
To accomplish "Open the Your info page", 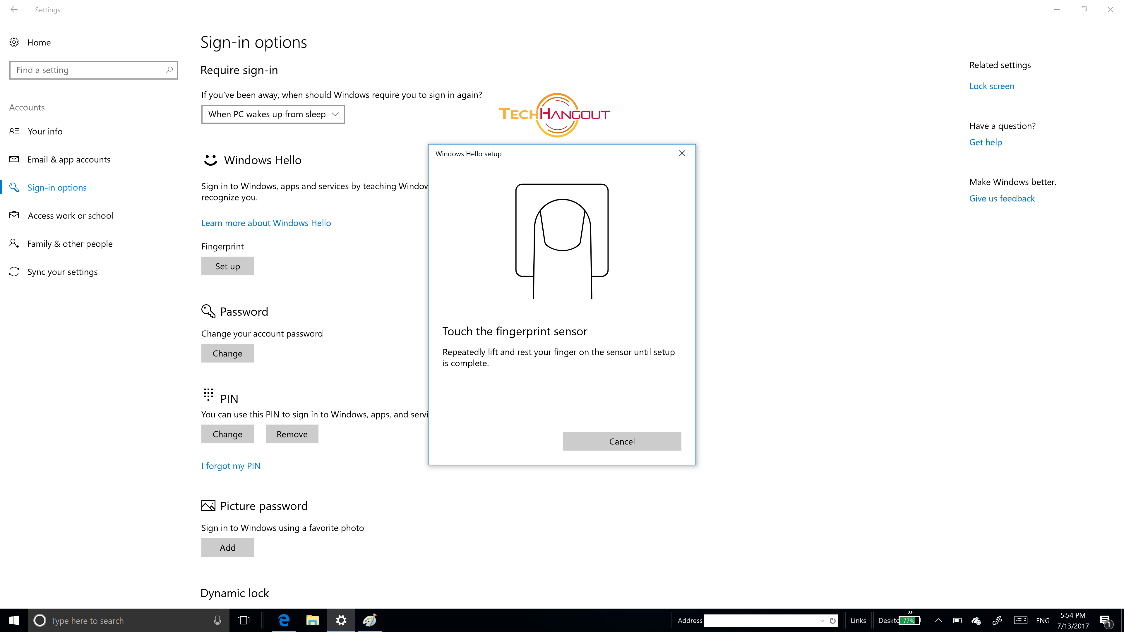I will pyautogui.click(x=45, y=131).
